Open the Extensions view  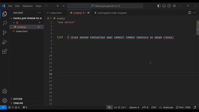click(x=5, y=51)
